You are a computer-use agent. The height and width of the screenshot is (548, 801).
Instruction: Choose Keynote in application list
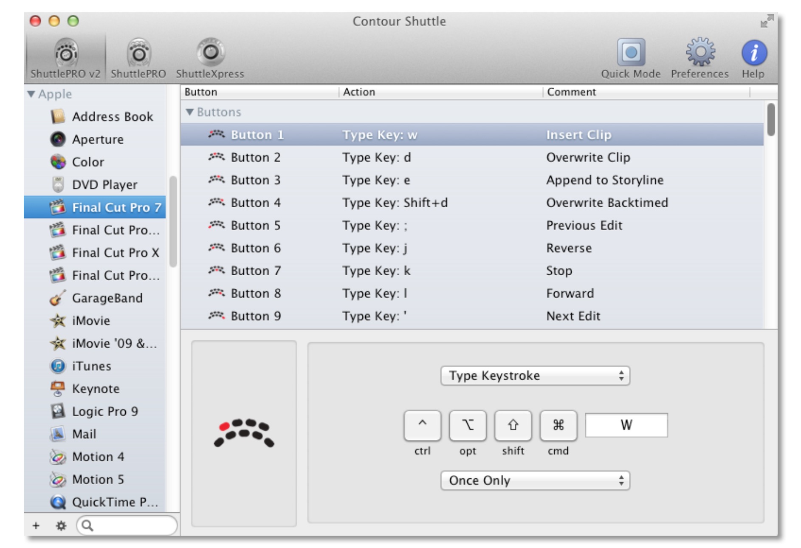tap(95, 389)
